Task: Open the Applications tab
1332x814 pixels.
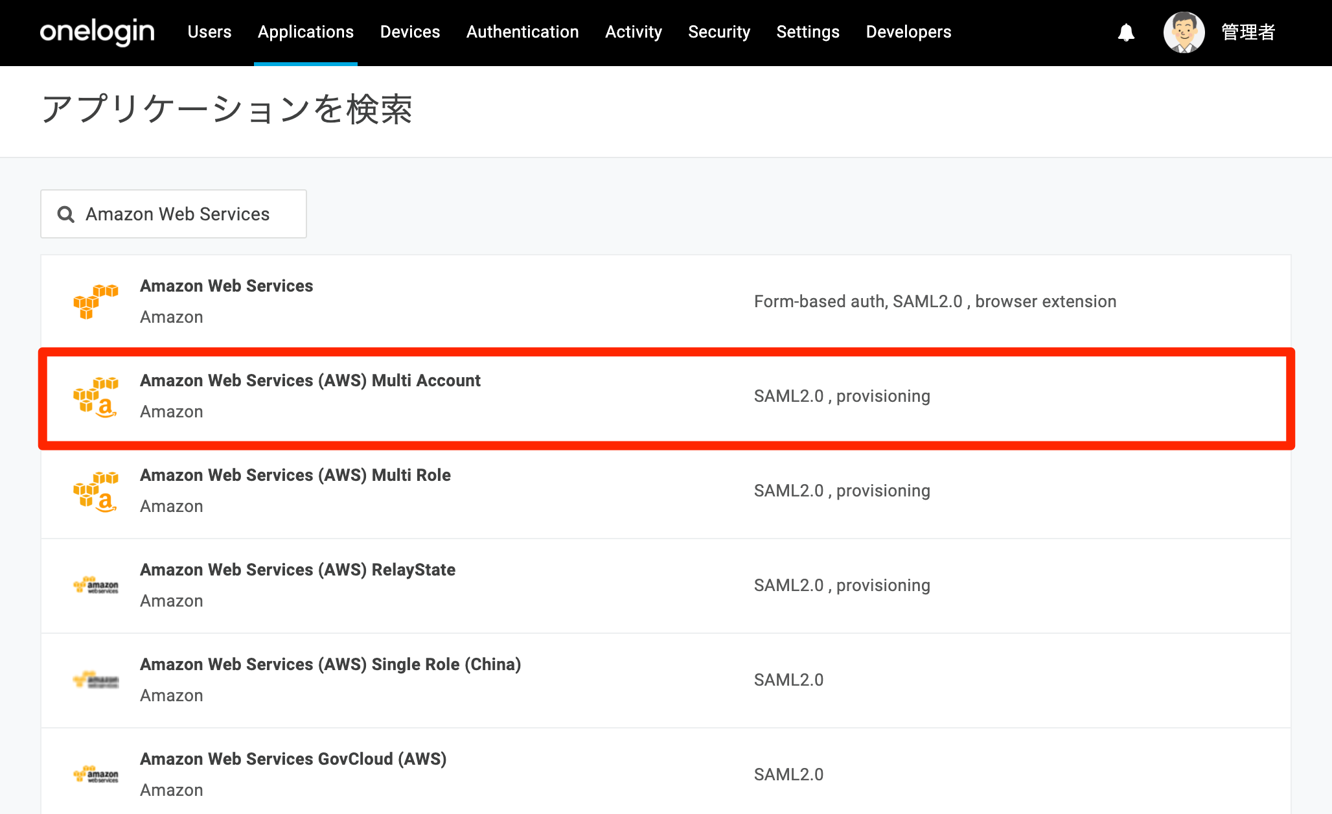Action: (x=306, y=32)
